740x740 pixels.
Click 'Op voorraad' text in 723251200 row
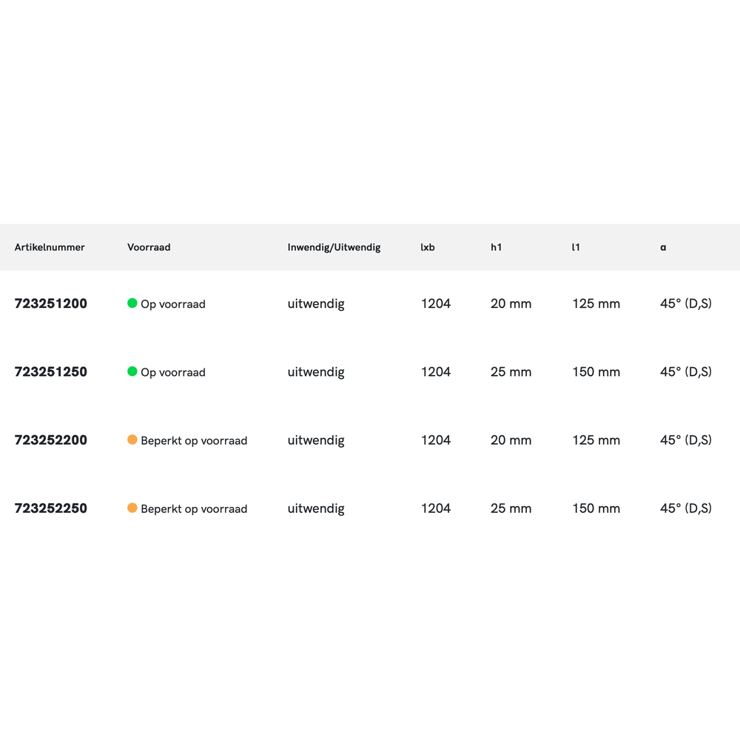173,304
